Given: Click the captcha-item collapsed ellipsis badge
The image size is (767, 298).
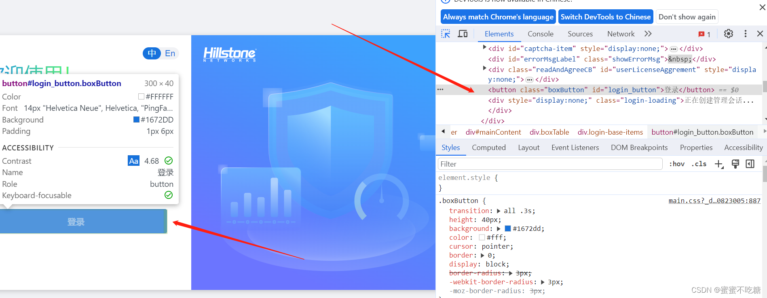Looking at the screenshot, I should [x=674, y=49].
